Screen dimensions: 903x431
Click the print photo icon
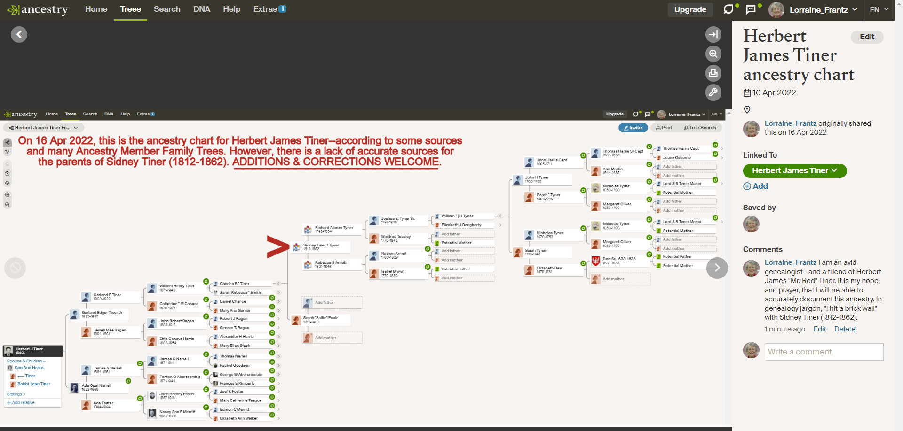pyautogui.click(x=713, y=73)
